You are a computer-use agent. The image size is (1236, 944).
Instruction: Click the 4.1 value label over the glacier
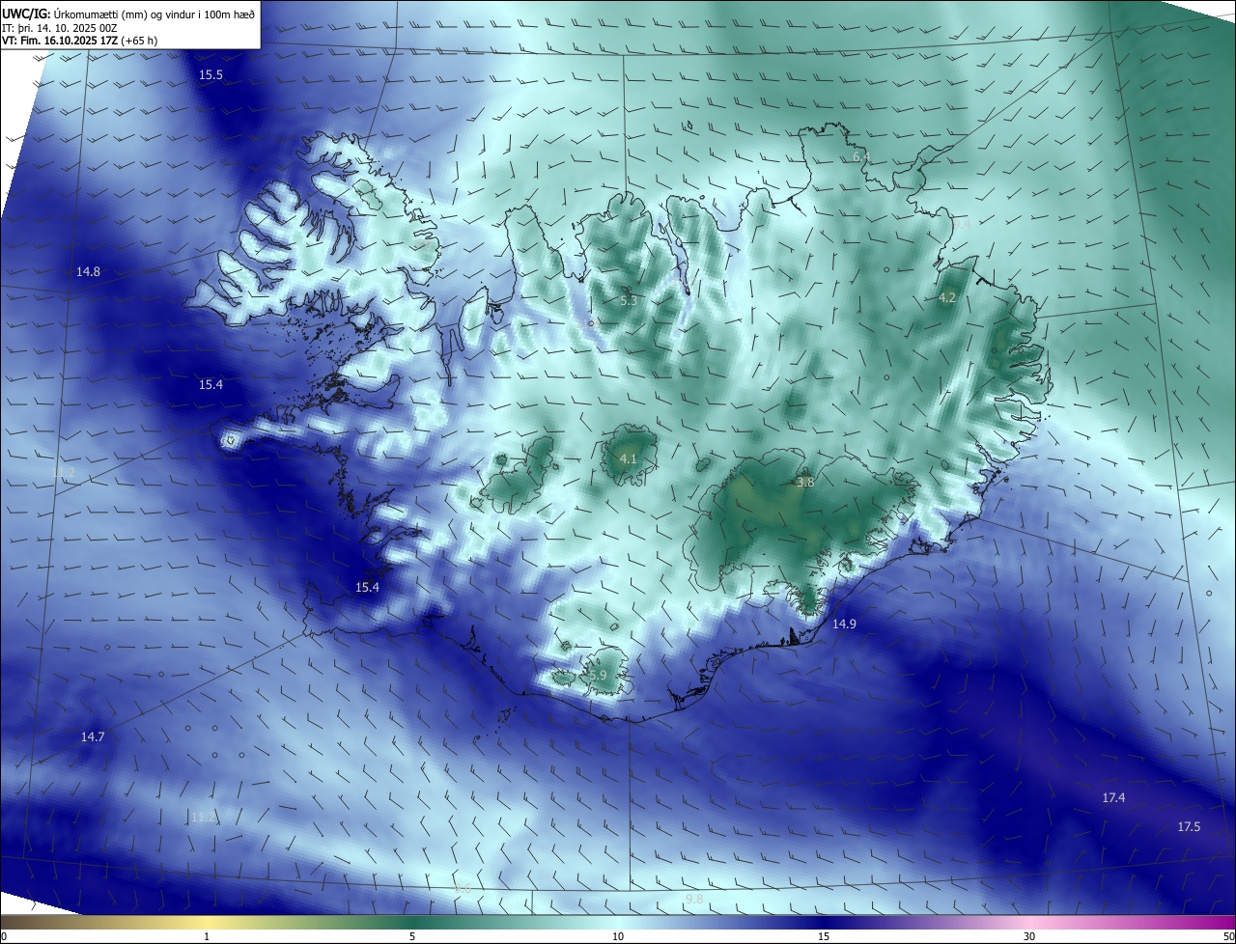[x=628, y=458]
